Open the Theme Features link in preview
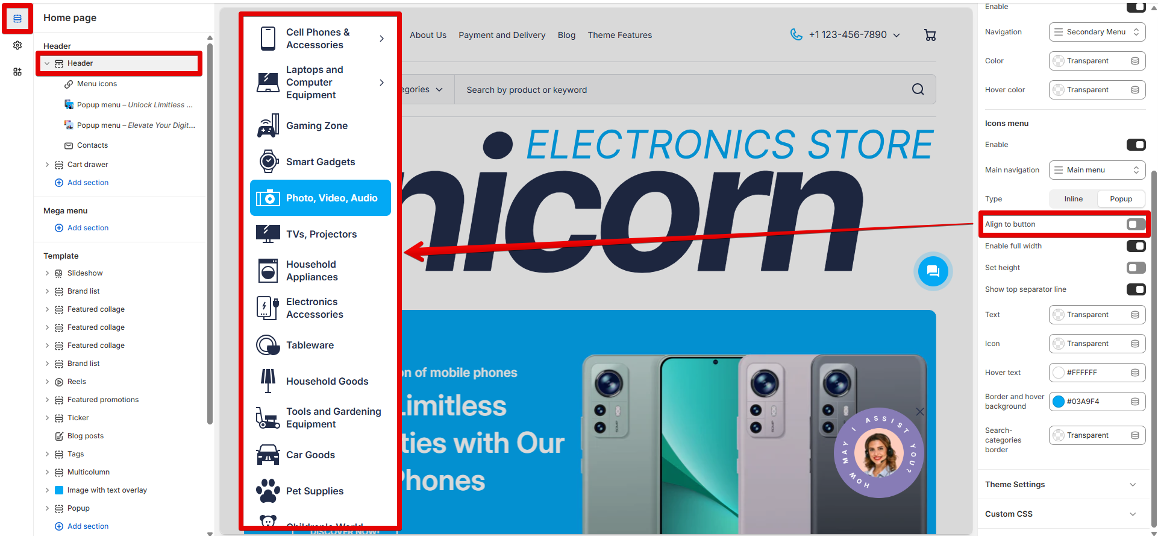Viewport: 1158px width, 536px height. click(x=619, y=35)
